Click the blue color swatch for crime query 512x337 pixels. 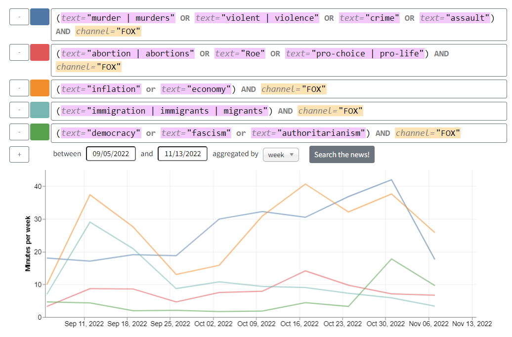pos(40,17)
